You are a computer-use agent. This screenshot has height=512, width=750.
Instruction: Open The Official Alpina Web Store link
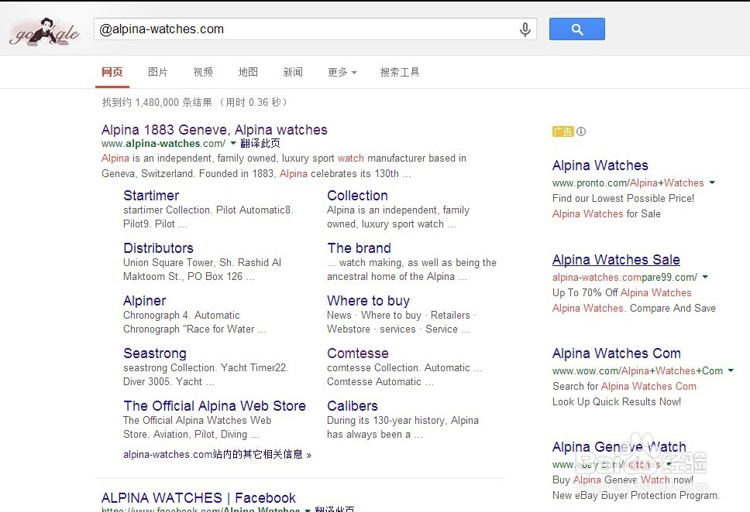215,405
